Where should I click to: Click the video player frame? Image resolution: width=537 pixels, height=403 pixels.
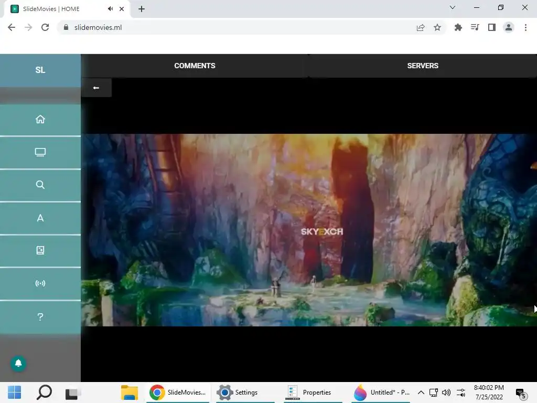309,230
